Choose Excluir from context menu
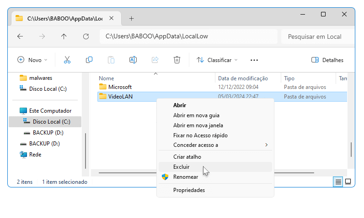Screen dimensions: 364x218 pos(215,167)
